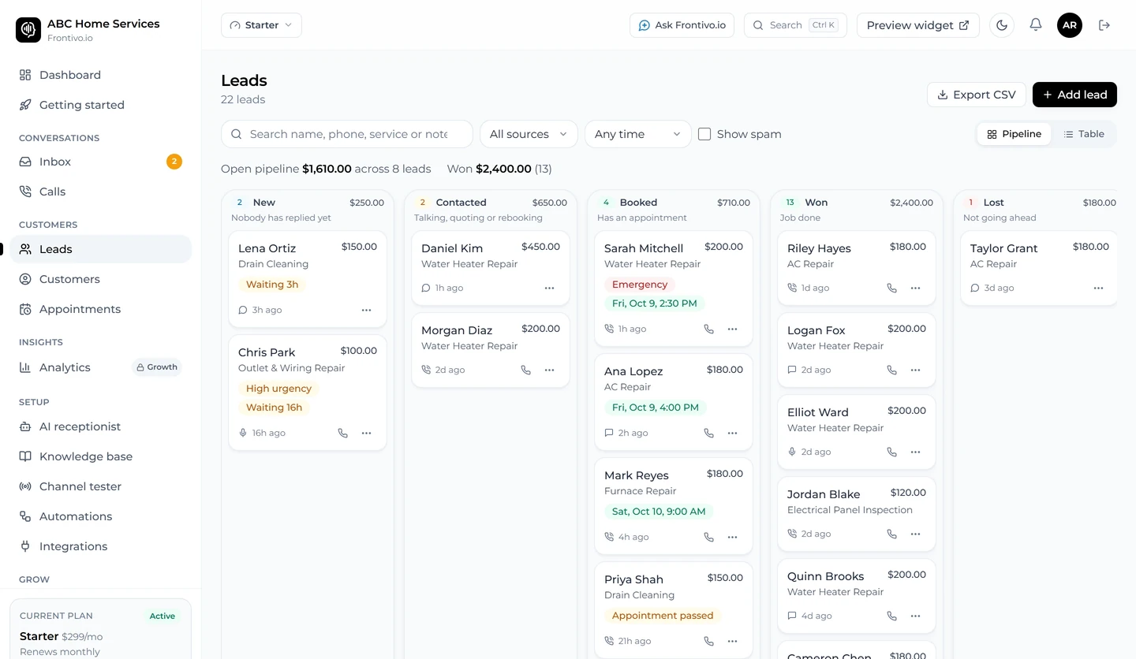Viewport: 1136px width, 659px height.
Task: Focus the leads search name field
Action: (x=347, y=134)
